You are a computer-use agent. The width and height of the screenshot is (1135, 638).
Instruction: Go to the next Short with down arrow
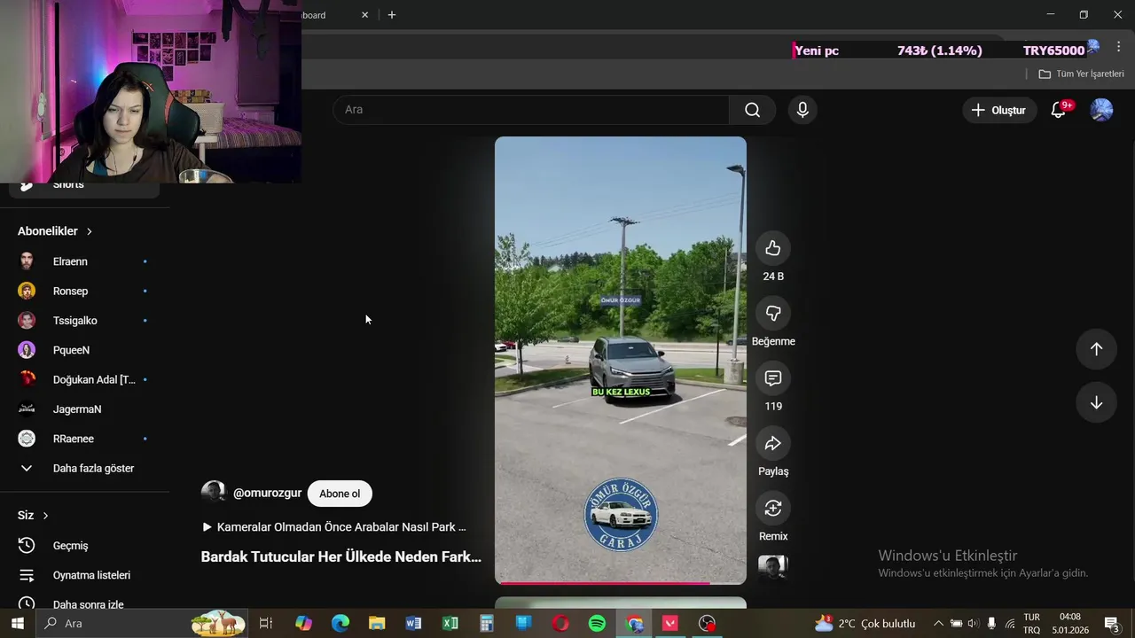pyautogui.click(x=1096, y=402)
